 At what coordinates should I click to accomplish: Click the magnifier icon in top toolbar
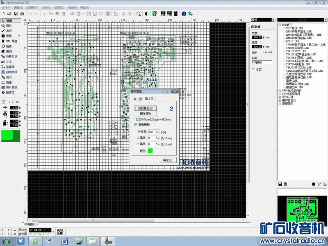point(139,14)
